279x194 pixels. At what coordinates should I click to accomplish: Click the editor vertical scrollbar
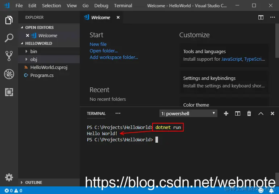(x=277, y=40)
